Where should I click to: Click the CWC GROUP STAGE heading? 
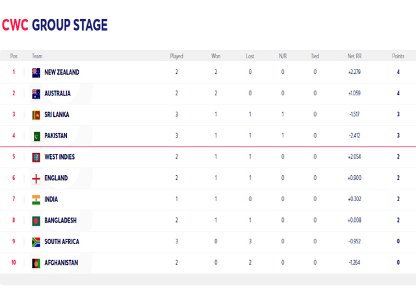click(x=55, y=25)
